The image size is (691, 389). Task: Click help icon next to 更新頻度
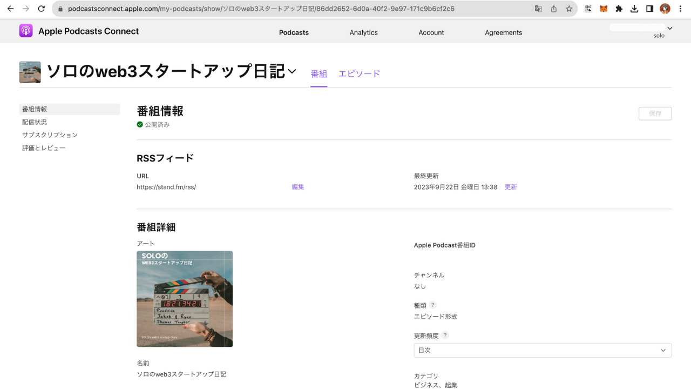445,336
